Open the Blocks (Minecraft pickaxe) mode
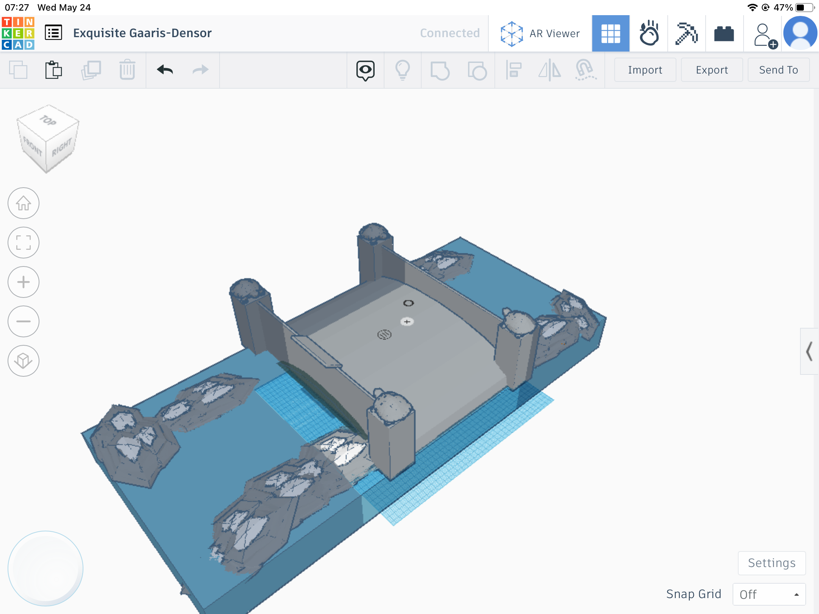The image size is (819, 614). (686, 34)
